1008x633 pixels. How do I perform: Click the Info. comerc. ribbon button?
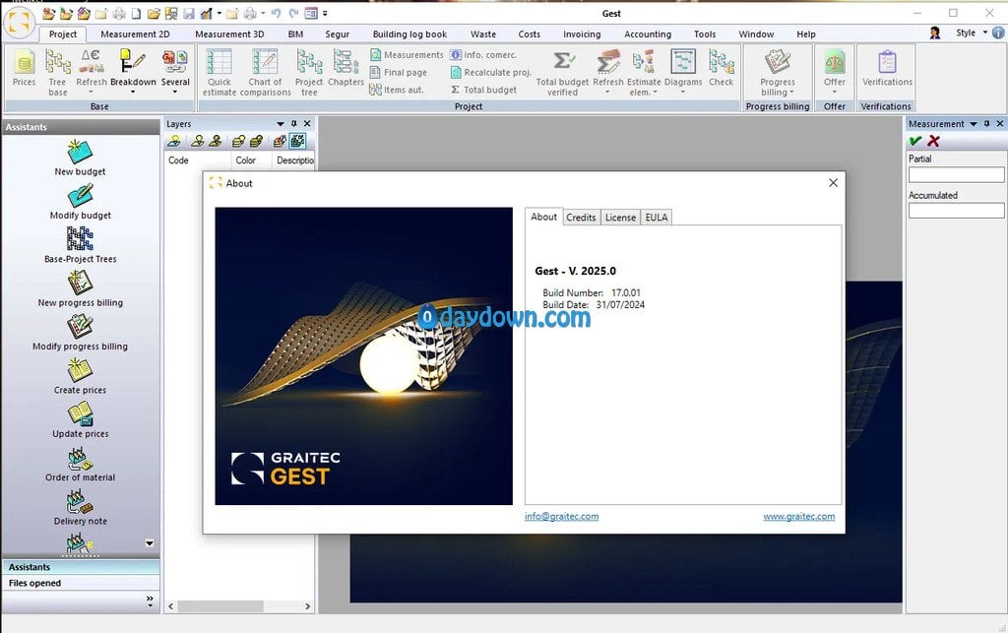pos(482,55)
